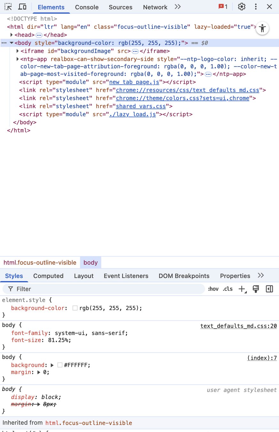The image size is (279, 432).
Task: Expand the margin: 0 shorthand triangle
Action: point(39,372)
